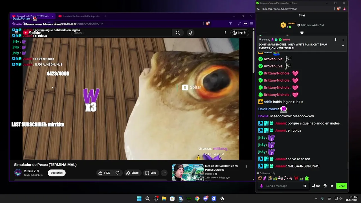The image size is (361, 203).
Task: Unpin the pinned chat message
Action: [335, 40]
